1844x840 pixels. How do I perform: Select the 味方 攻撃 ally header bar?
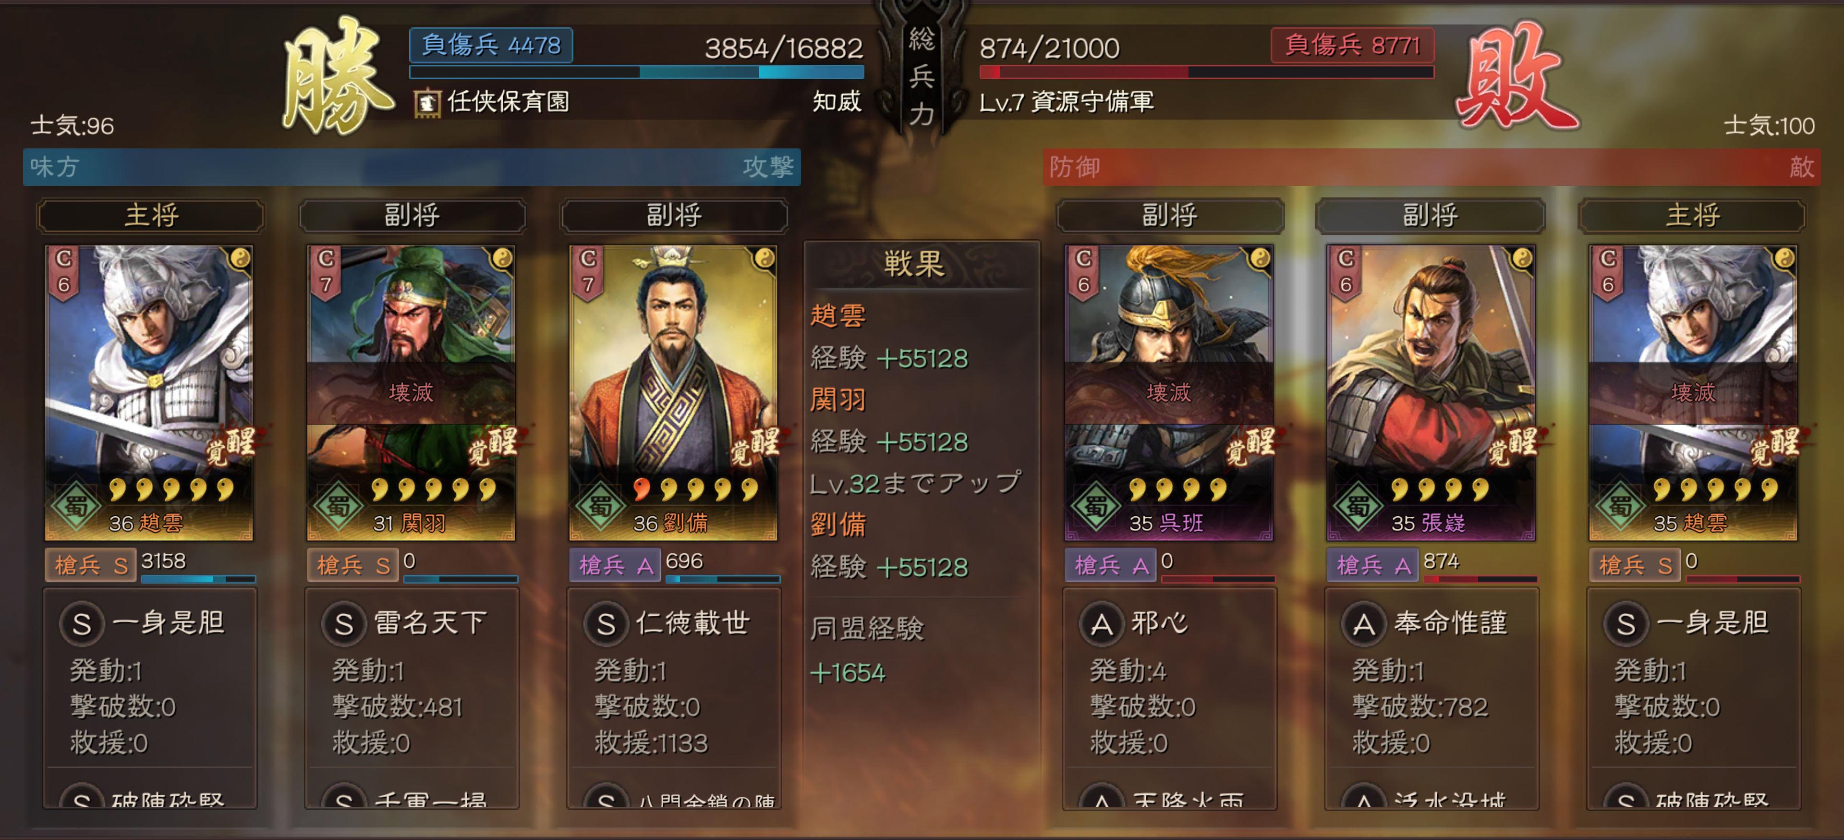[412, 167]
